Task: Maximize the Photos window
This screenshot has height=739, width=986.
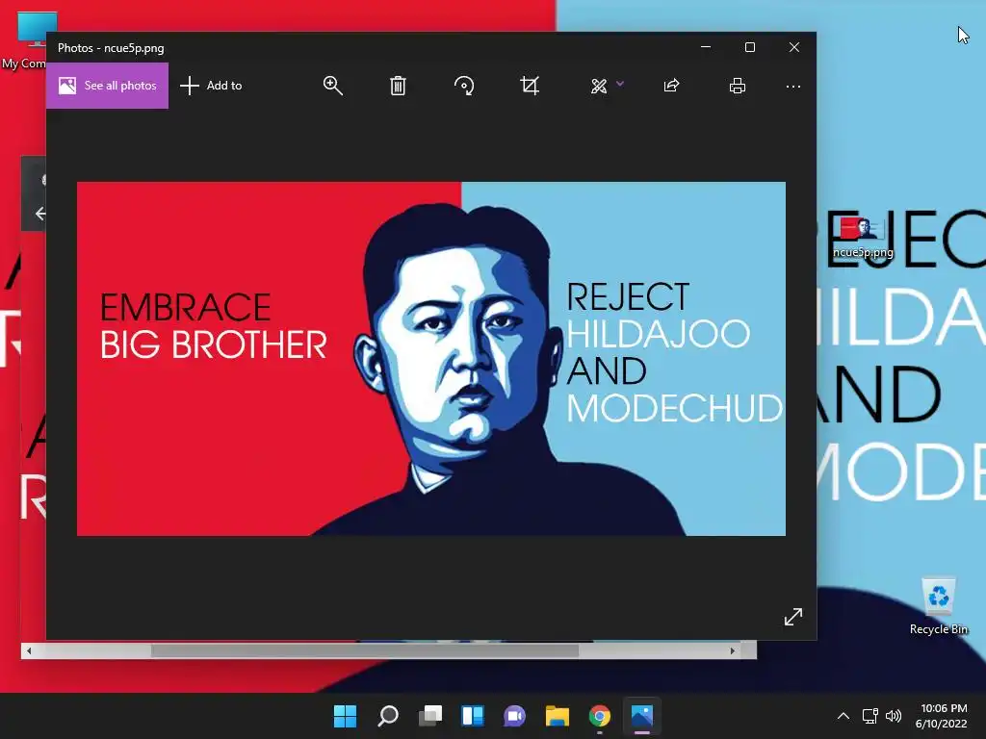Action: click(749, 47)
